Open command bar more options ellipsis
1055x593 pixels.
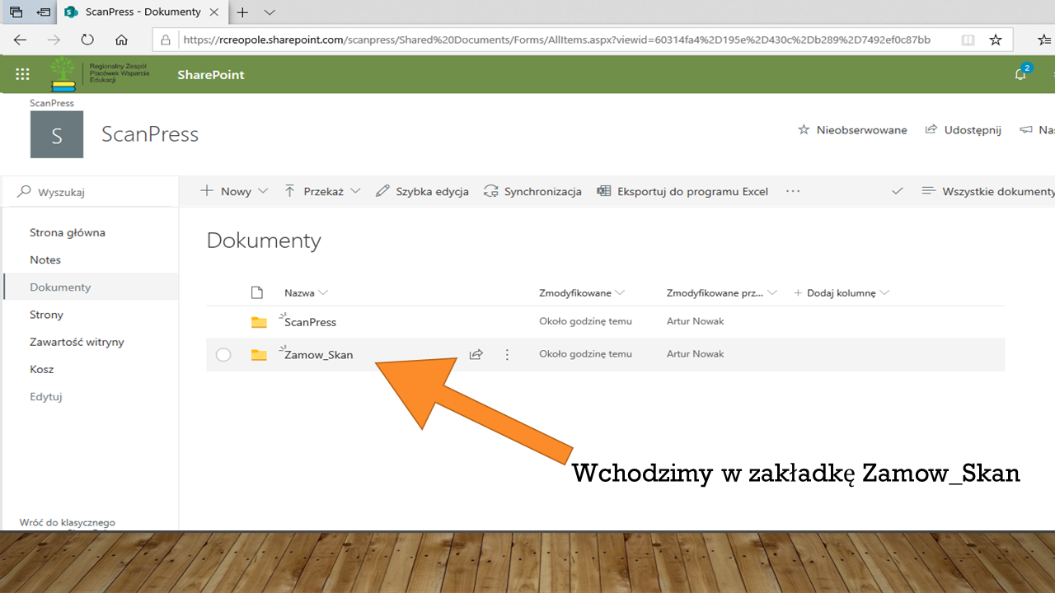[793, 191]
